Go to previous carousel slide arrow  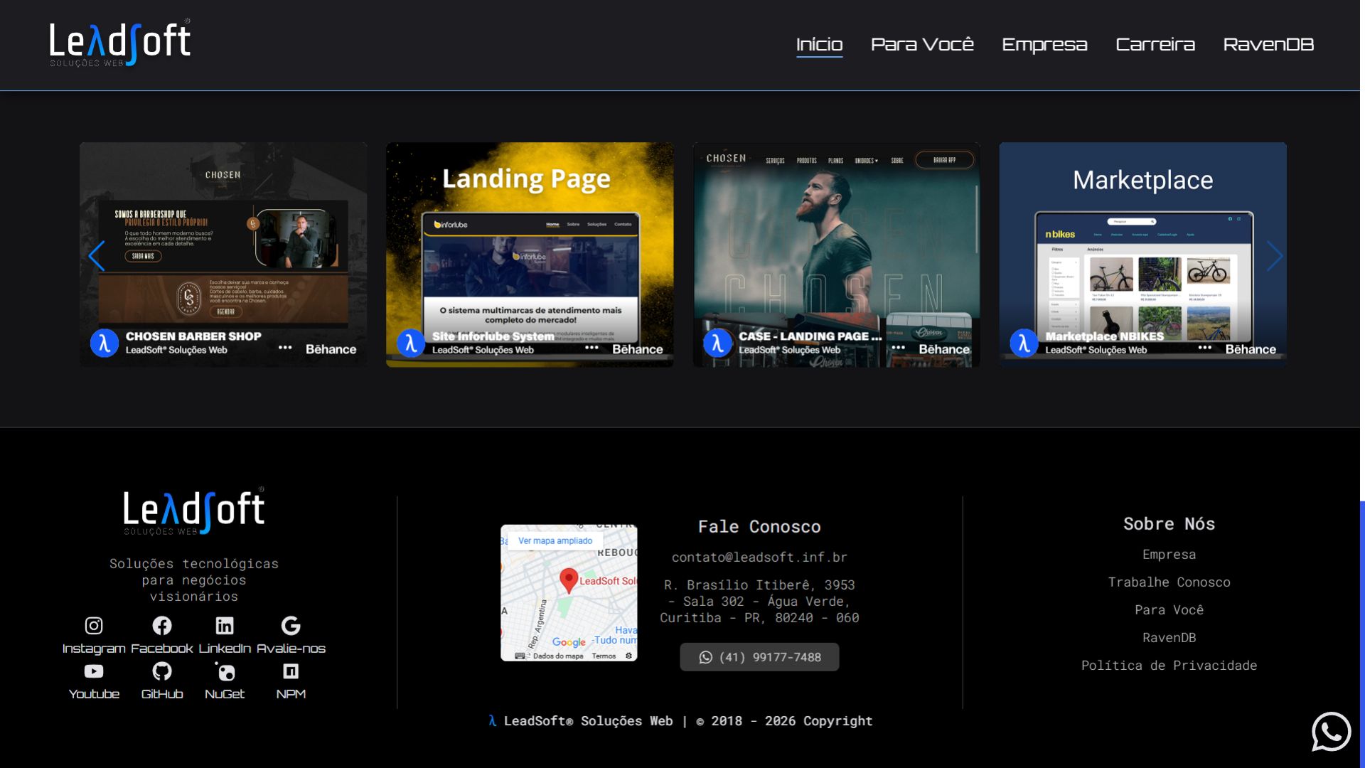(x=97, y=256)
